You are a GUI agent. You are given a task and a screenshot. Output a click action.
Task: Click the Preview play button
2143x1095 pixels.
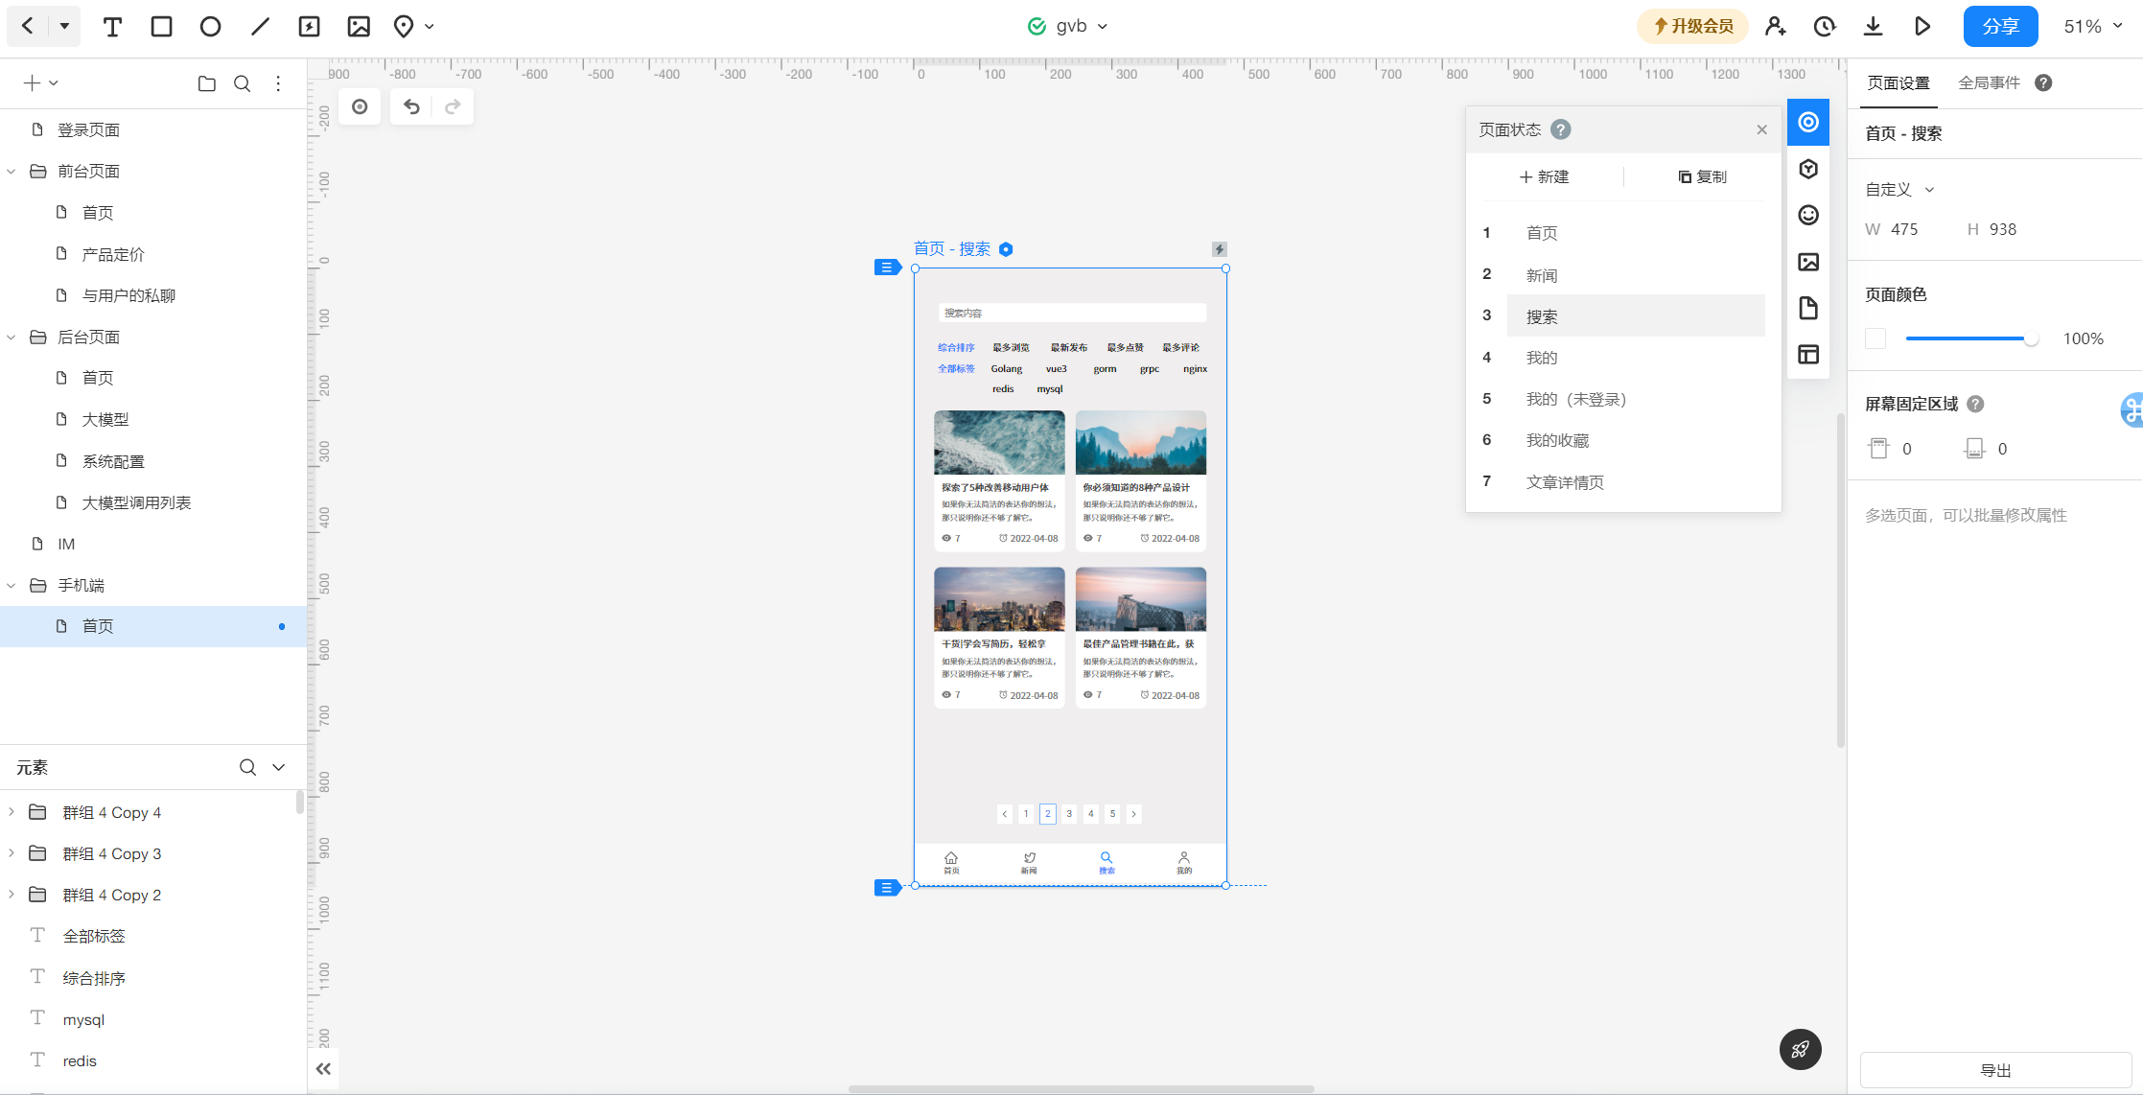click(1922, 27)
